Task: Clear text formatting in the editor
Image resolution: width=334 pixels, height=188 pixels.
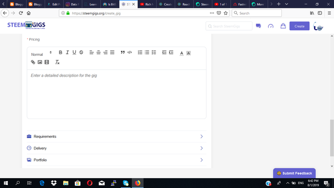Action: point(57,62)
